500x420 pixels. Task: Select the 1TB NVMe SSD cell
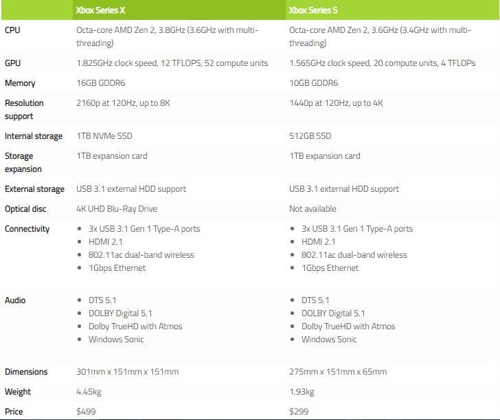[x=105, y=136]
